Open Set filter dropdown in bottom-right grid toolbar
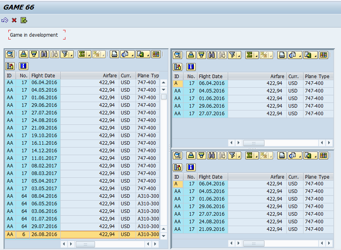The width and height of the screenshot is (341, 250). click(x=239, y=156)
